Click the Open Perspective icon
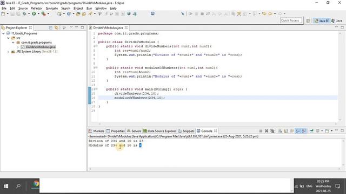The width and height of the screenshot is (346, 194). (308, 20)
